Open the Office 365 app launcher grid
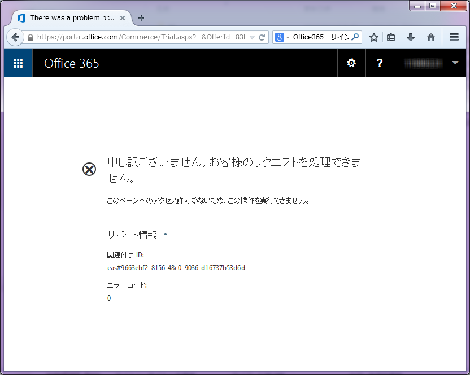The width and height of the screenshot is (470, 375). coord(18,63)
